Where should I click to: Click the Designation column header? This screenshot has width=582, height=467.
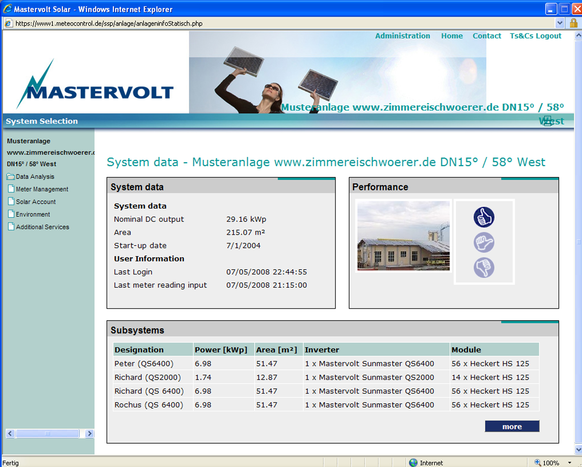tap(153, 349)
